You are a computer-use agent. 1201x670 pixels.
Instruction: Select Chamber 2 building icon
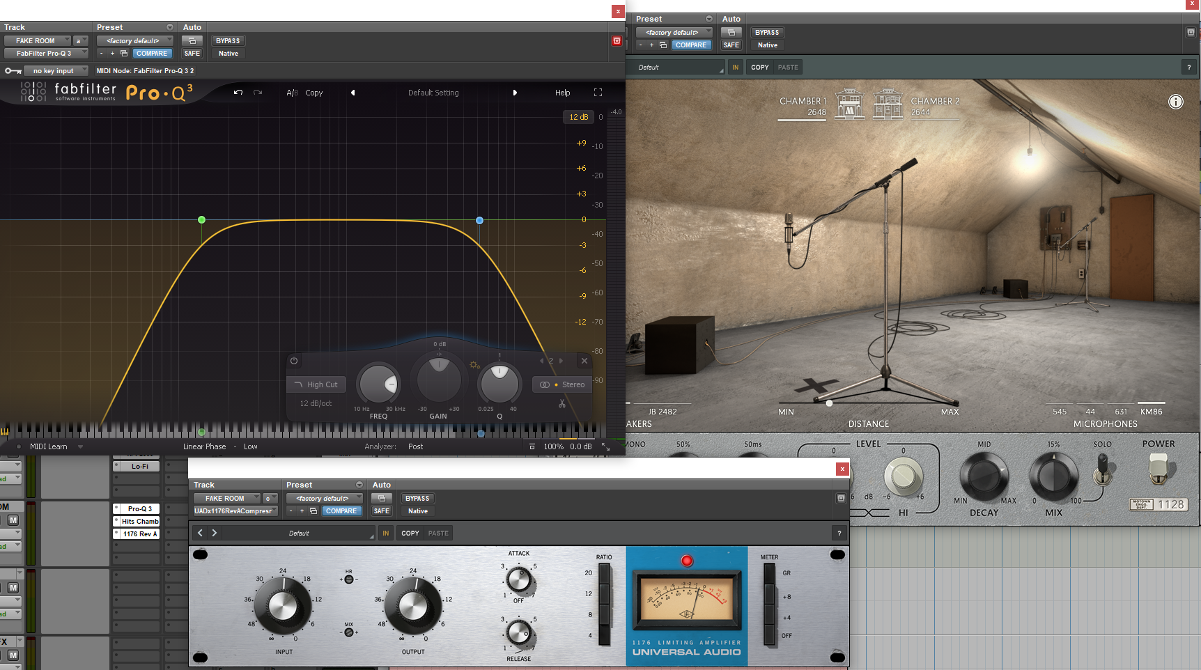pyautogui.click(x=888, y=103)
